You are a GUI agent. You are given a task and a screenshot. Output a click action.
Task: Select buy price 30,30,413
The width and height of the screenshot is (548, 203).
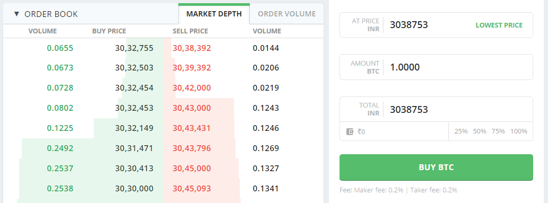click(x=134, y=169)
